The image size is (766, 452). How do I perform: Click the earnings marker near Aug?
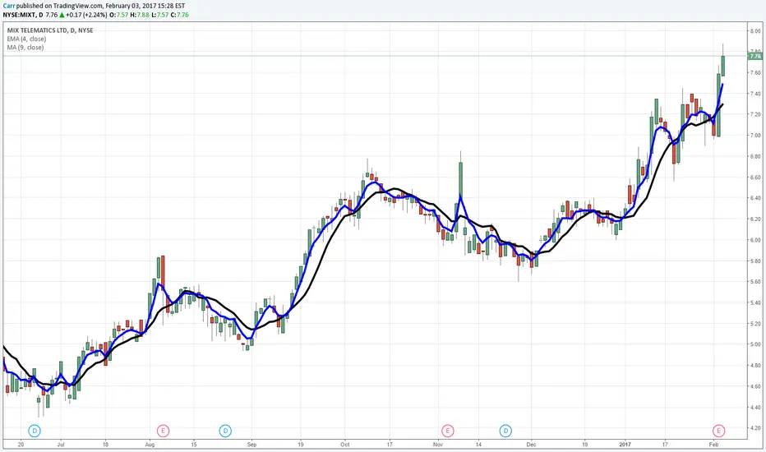click(164, 431)
